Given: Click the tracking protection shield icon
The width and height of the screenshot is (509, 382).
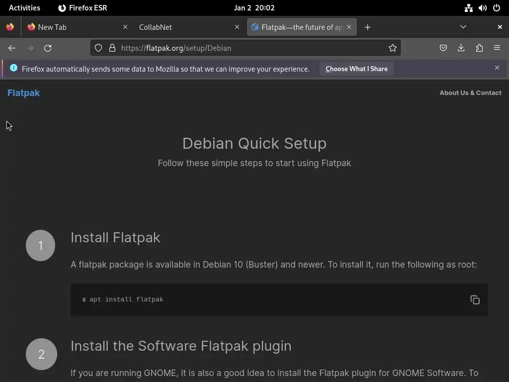Looking at the screenshot, I should pyautogui.click(x=98, y=48).
